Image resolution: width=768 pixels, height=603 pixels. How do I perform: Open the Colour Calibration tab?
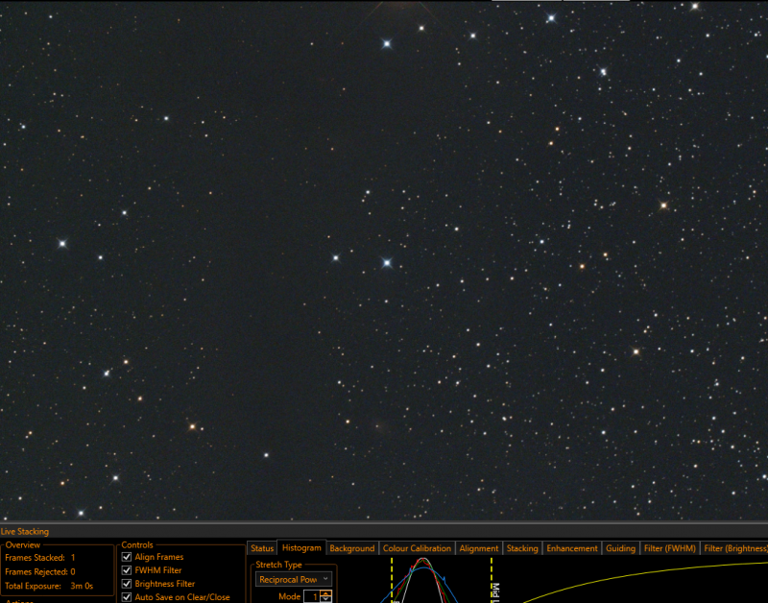[417, 548]
